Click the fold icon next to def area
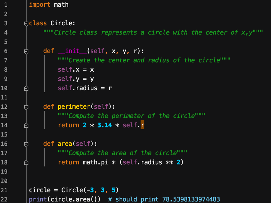The height and width of the screenshot is (203, 271). (26, 144)
